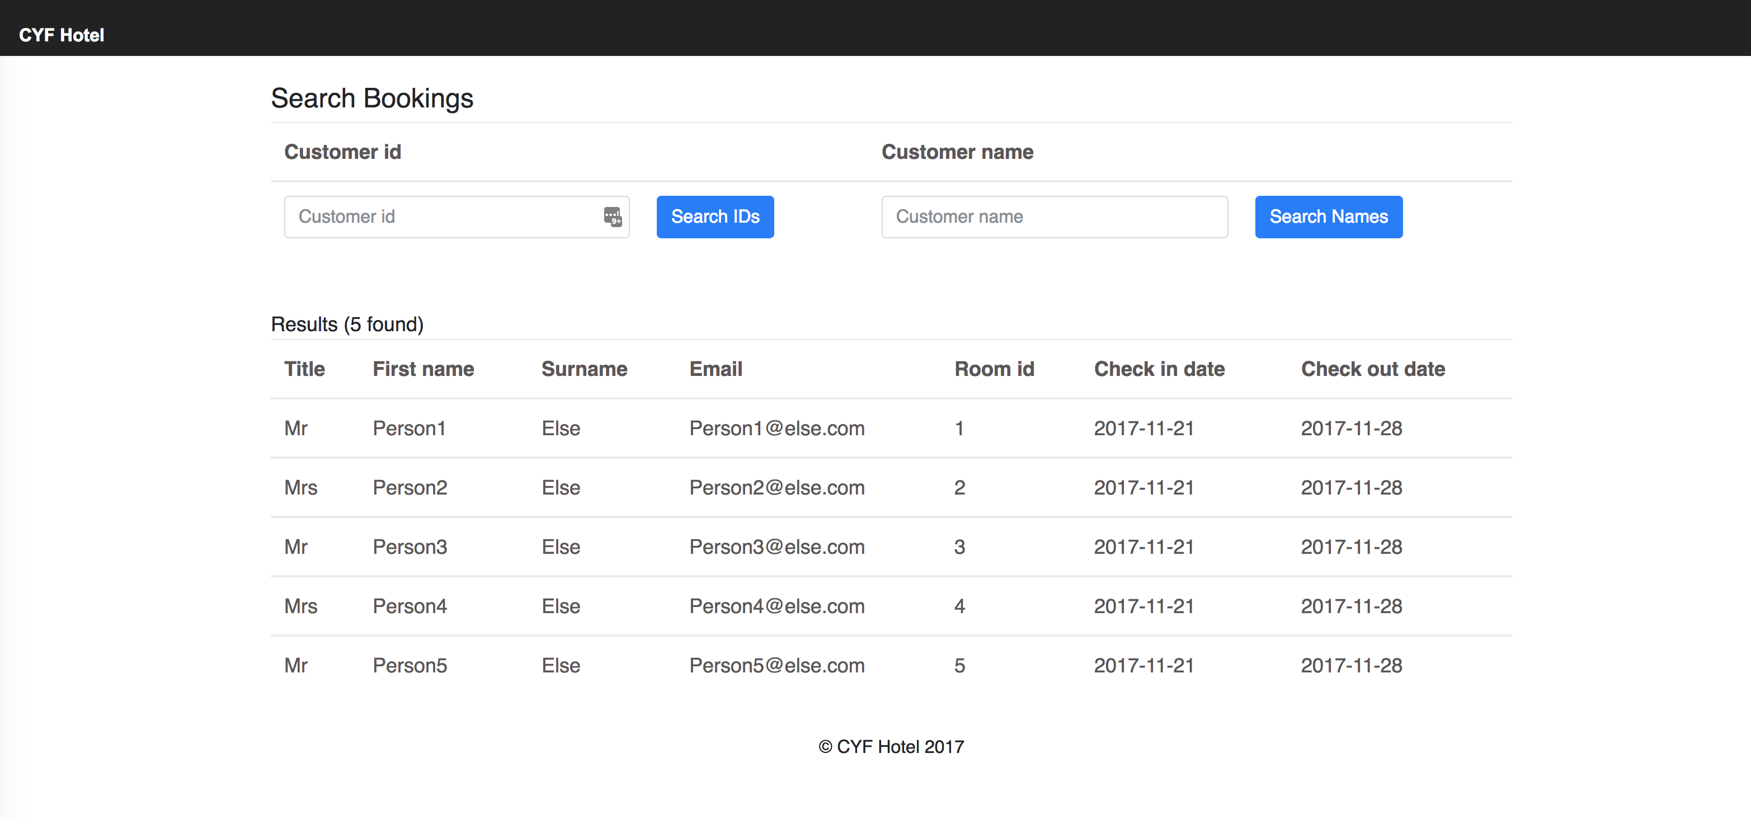The height and width of the screenshot is (819, 1751).
Task: Click the Results (5 found) heading
Action: (x=347, y=324)
